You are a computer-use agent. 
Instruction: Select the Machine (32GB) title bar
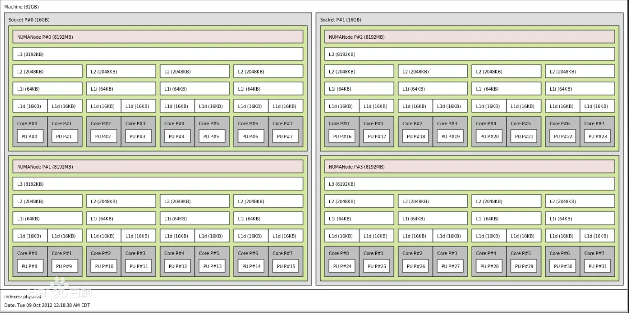pyautogui.click(x=22, y=7)
